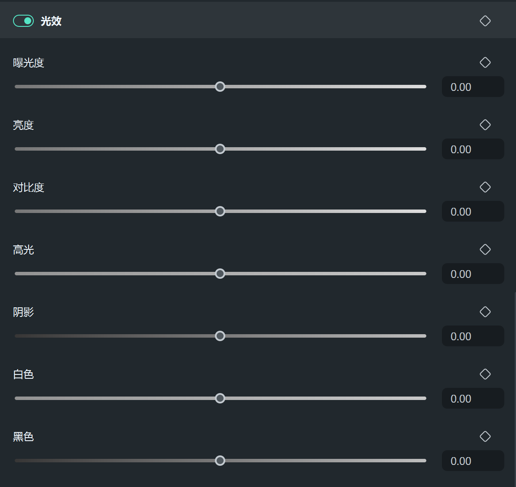Click the 亮度 slider handle
516x487 pixels.
click(220, 149)
